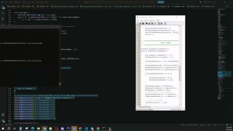Screen dimensions: 233x131
Task: Click the 'void saveLog()' line in VS Code
Action: coord(22,13)
